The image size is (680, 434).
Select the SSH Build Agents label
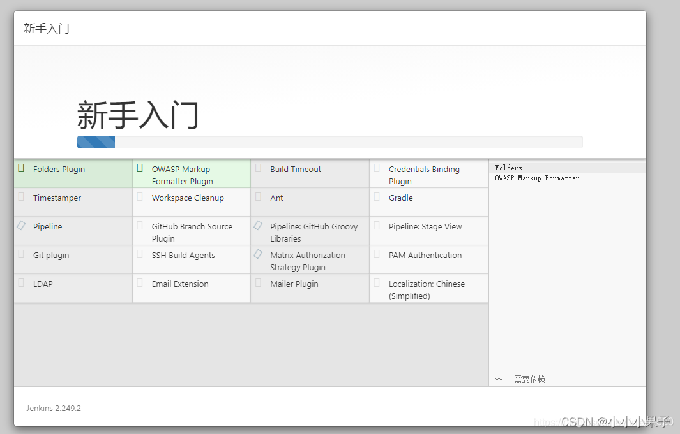(183, 256)
